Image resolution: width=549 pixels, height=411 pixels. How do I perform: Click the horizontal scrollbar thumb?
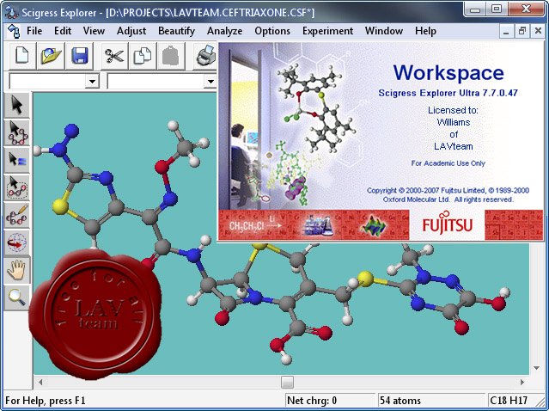tap(287, 382)
